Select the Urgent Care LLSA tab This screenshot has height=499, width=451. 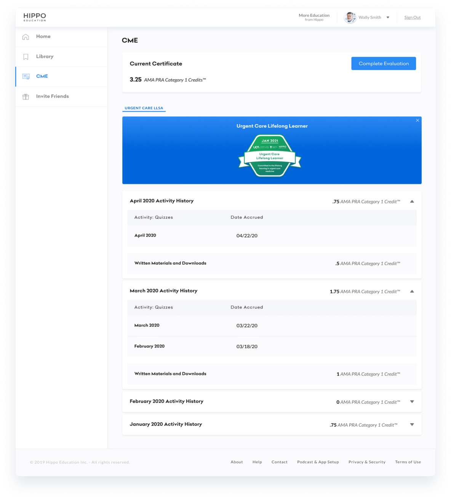click(x=144, y=108)
